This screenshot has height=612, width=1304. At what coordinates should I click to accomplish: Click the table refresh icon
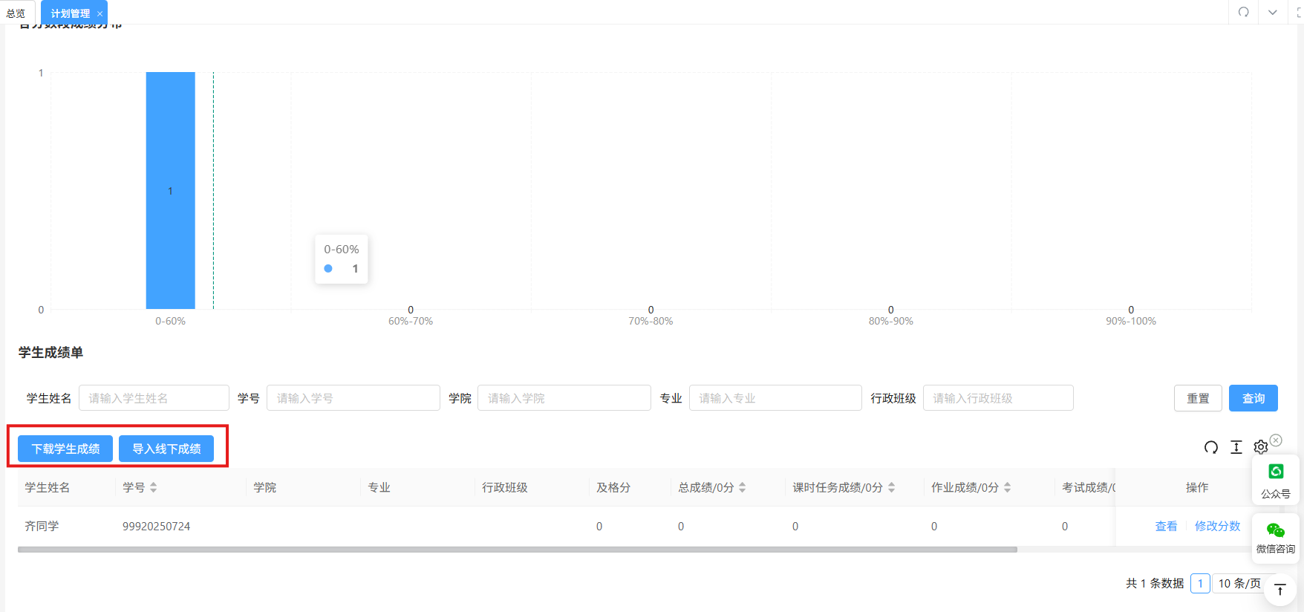click(1210, 447)
